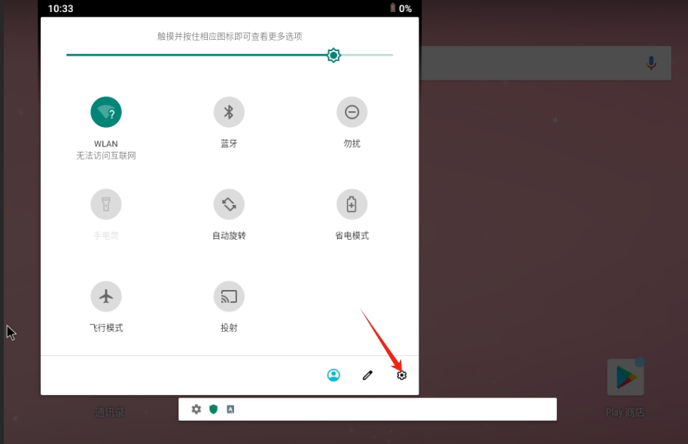Turn on airplane mode (飞行模式)
Screen dimensions: 688x444
click(106, 297)
